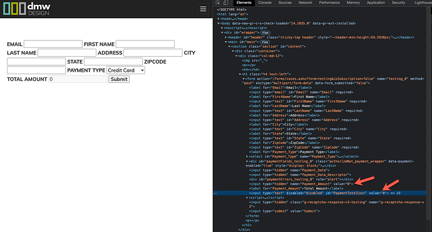
Task: Collapse the body node
Action: (x=219, y=23)
